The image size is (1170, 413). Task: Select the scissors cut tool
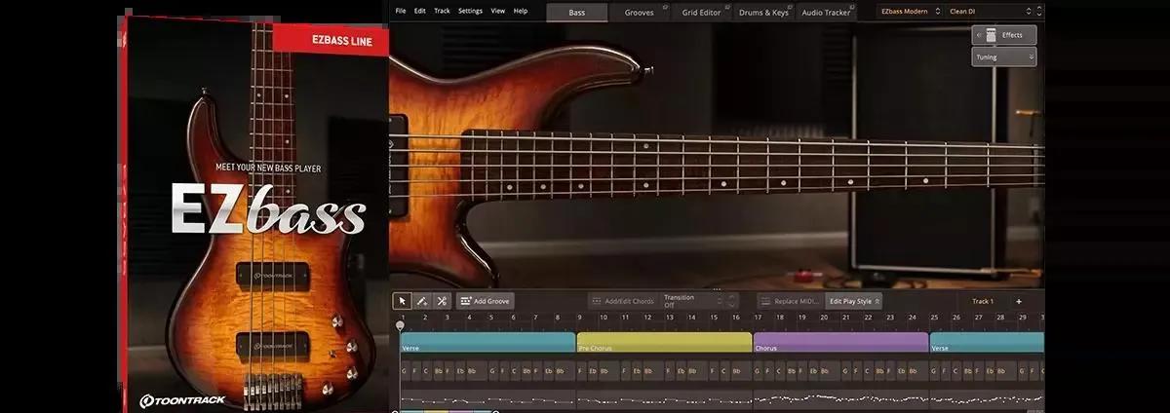(x=442, y=301)
